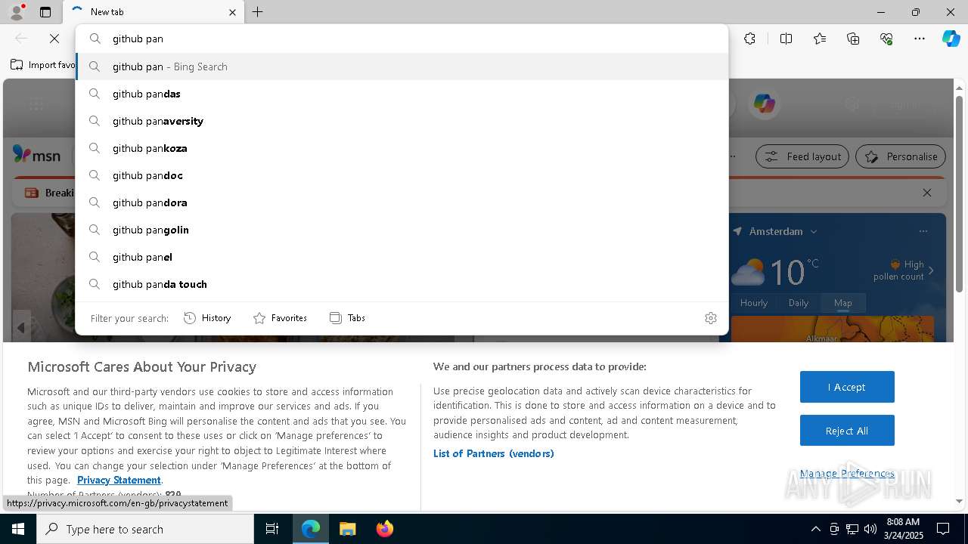Choose the 'github panel' suggestion
Screen dimensions: 968x544
(402, 257)
